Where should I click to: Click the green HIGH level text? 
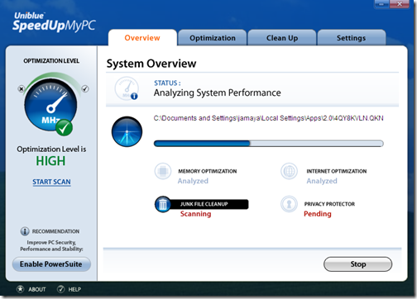pos(50,161)
